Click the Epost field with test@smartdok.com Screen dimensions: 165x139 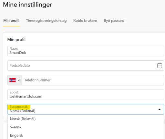pyautogui.click(x=86, y=95)
